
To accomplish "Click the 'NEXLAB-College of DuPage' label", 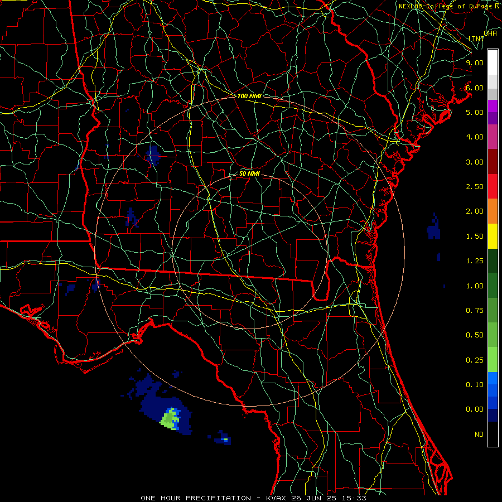I will click(x=445, y=6).
